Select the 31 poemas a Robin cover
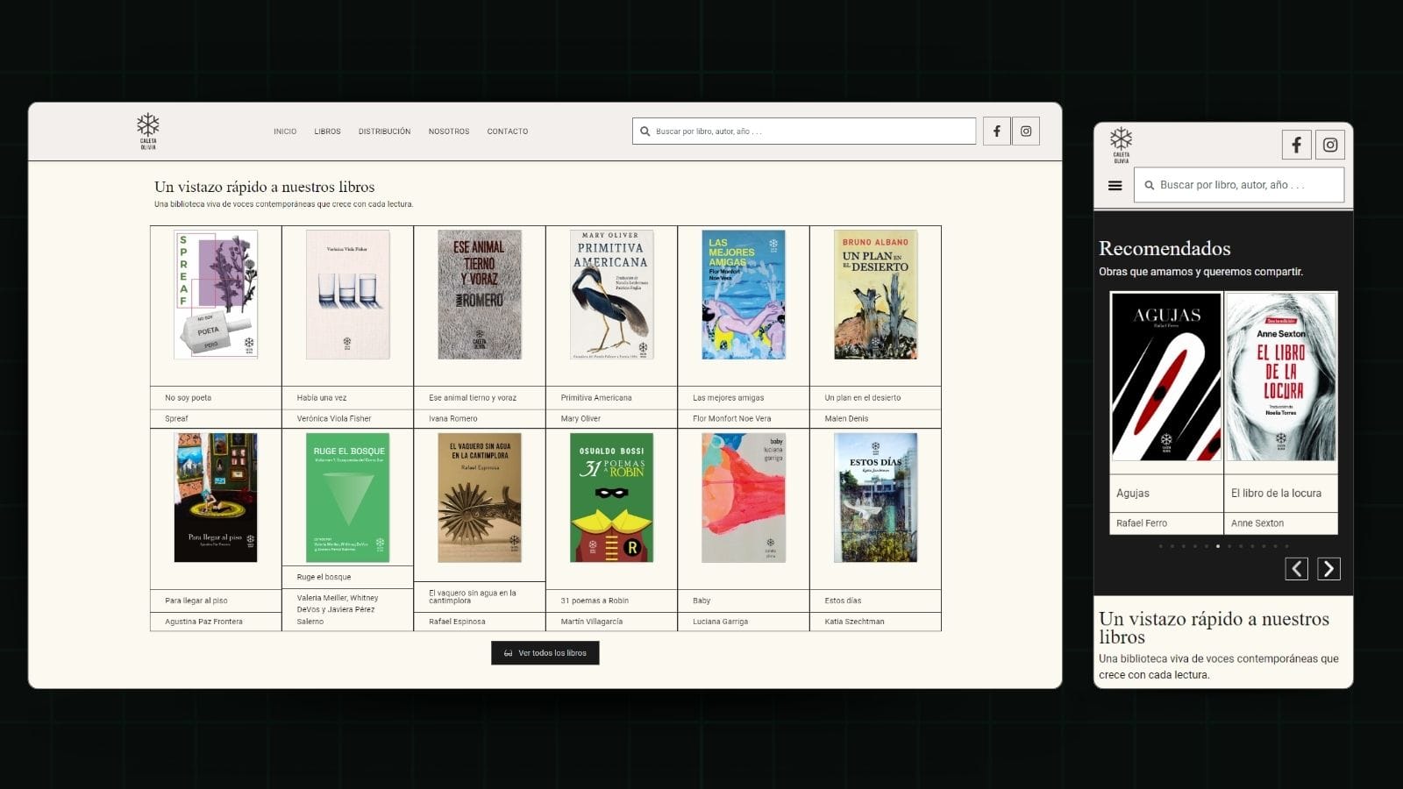This screenshot has height=789, width=1403. [611, 497]
